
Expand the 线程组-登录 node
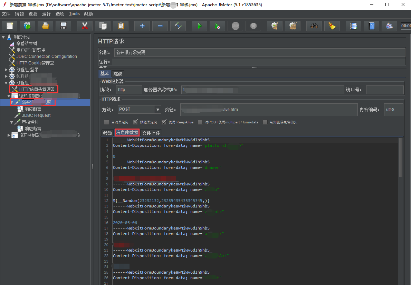click(x=6, y=70)
